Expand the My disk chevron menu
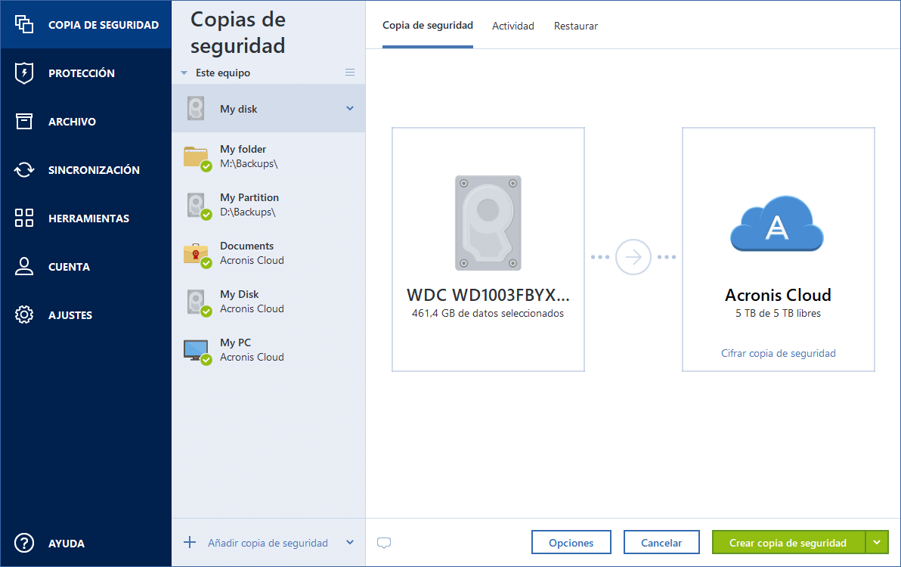Screen dimensions: 901x567 point(350,108)
